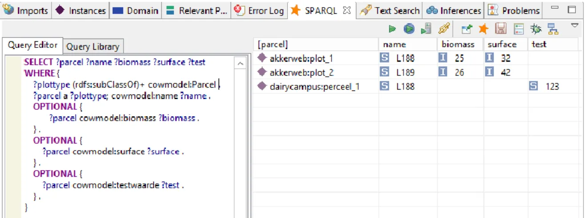The height and width of the screenshot is (218, 587).
Task: Click the SELECT line in query editor
Action: coord(115,62)
